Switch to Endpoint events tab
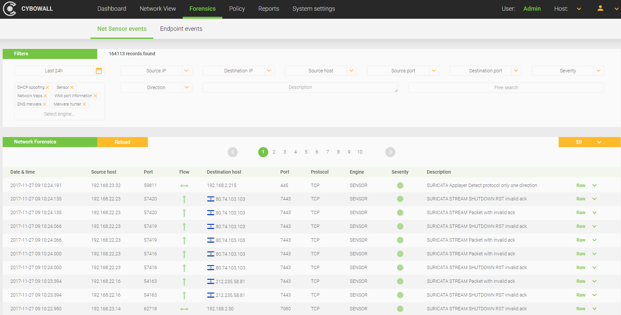Viewport: 621px width, 315px height. tap(181, 29)
